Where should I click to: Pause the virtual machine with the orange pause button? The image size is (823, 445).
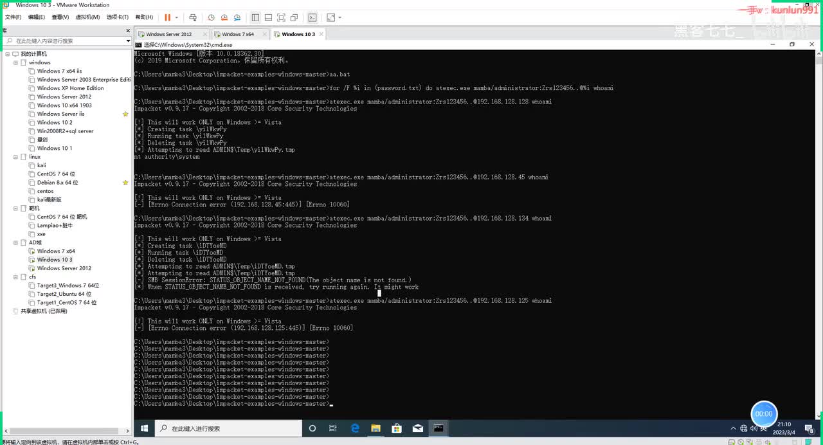pos(168,17)
